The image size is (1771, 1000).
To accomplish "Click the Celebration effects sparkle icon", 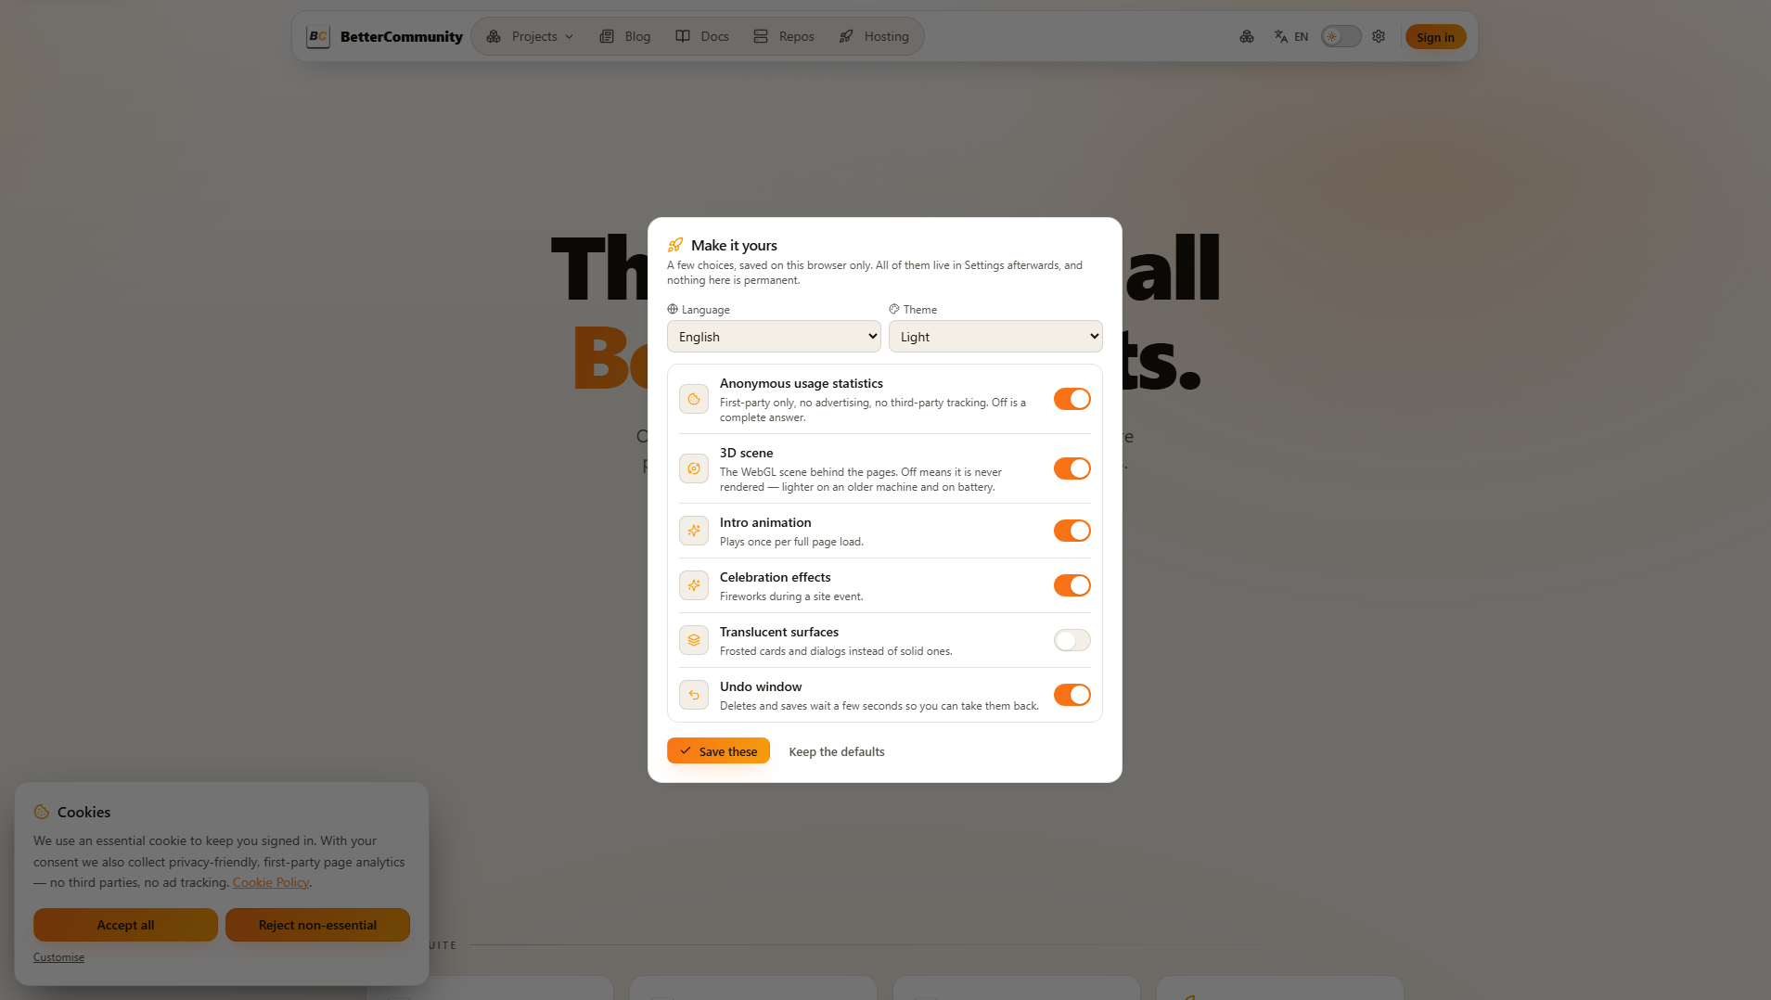I will tap(694, 585).
